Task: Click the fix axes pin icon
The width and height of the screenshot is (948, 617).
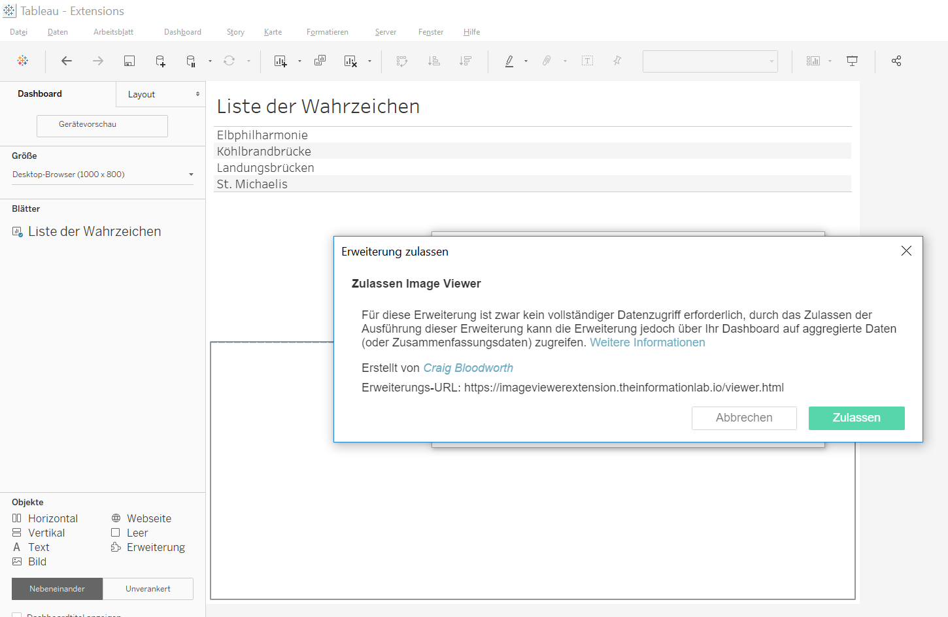Action: point(617,61)
